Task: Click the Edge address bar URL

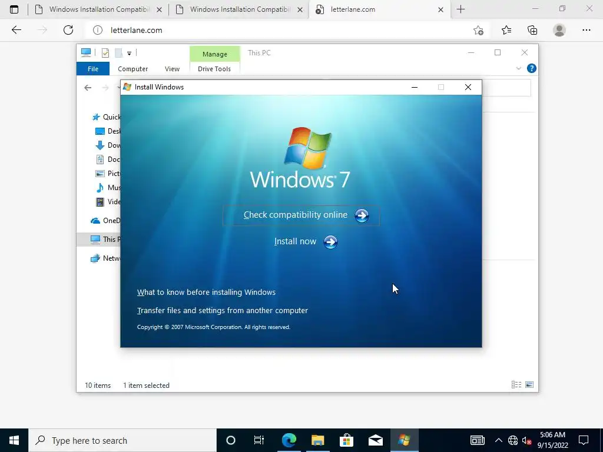Action: (x=136, y=30)
